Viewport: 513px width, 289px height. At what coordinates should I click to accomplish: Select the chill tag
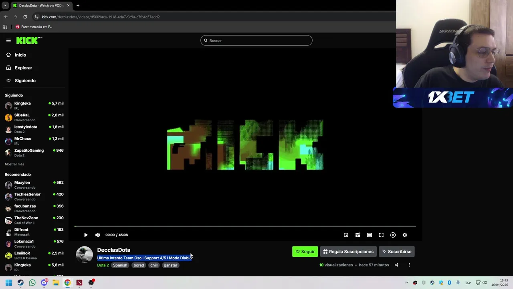[x=154, y=265]
